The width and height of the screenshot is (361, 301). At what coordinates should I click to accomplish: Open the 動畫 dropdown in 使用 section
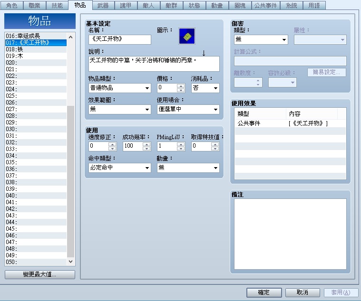(188, 168)
